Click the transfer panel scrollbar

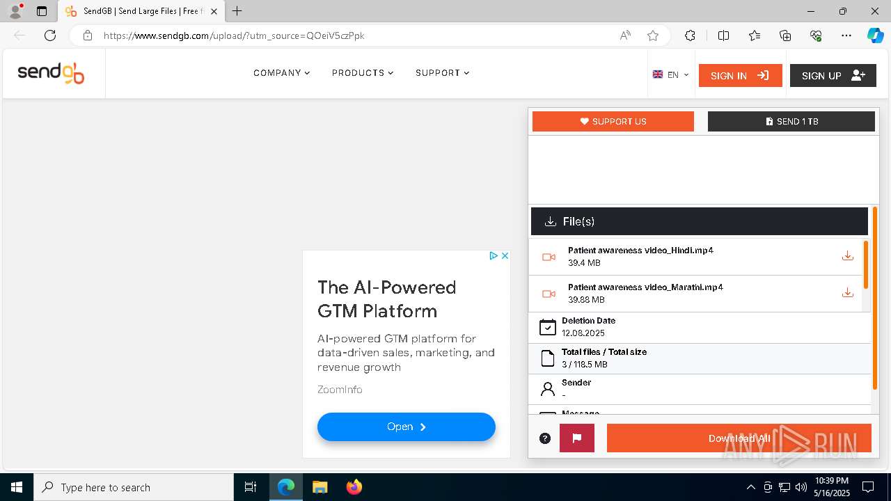(x=875, y=298)
